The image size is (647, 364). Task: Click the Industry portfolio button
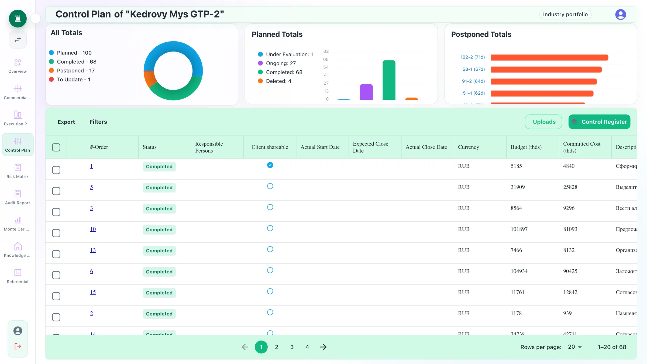coord(565,15)
